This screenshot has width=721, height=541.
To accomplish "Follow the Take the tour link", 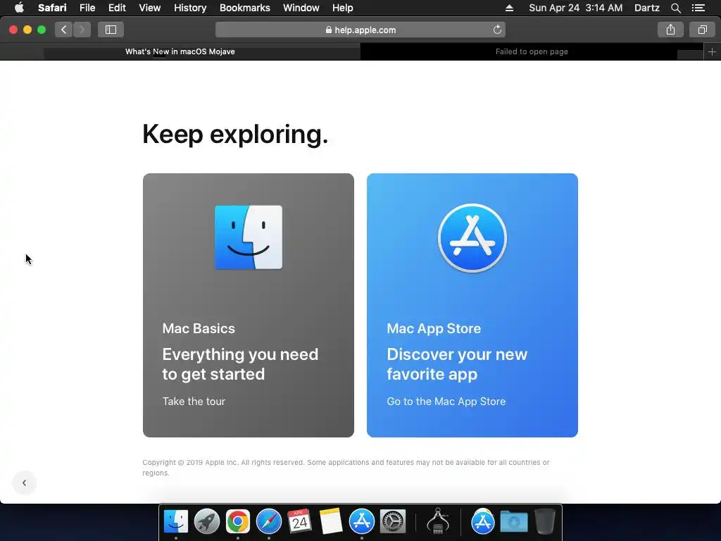I will 194,401.
